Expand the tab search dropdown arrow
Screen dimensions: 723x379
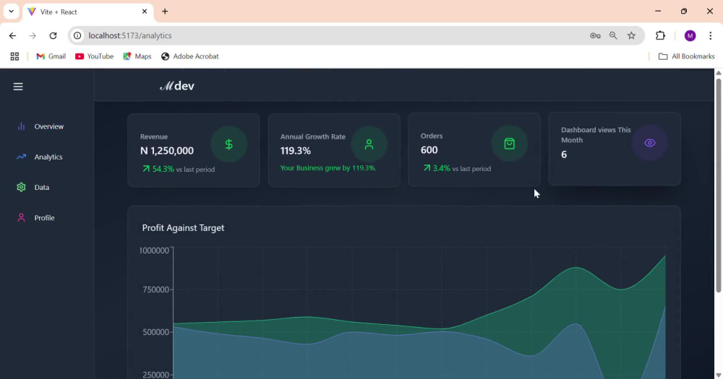[11, 12]
